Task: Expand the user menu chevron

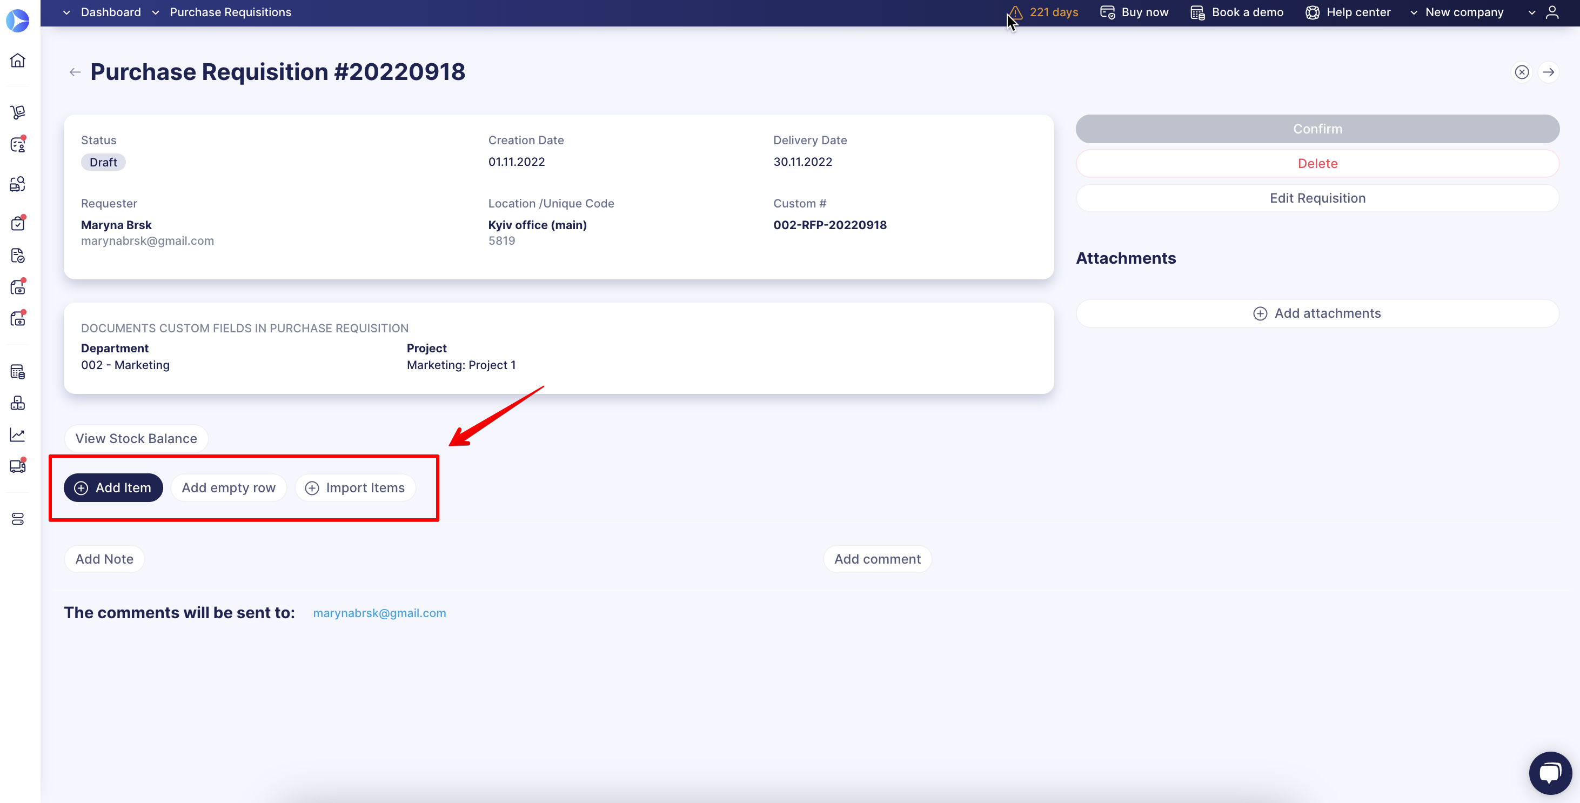Action: point(1531,12)
